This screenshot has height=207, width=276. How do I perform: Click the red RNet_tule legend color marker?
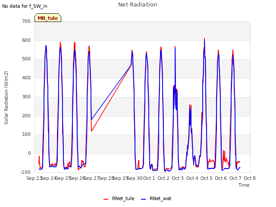[x=106, y=199]
